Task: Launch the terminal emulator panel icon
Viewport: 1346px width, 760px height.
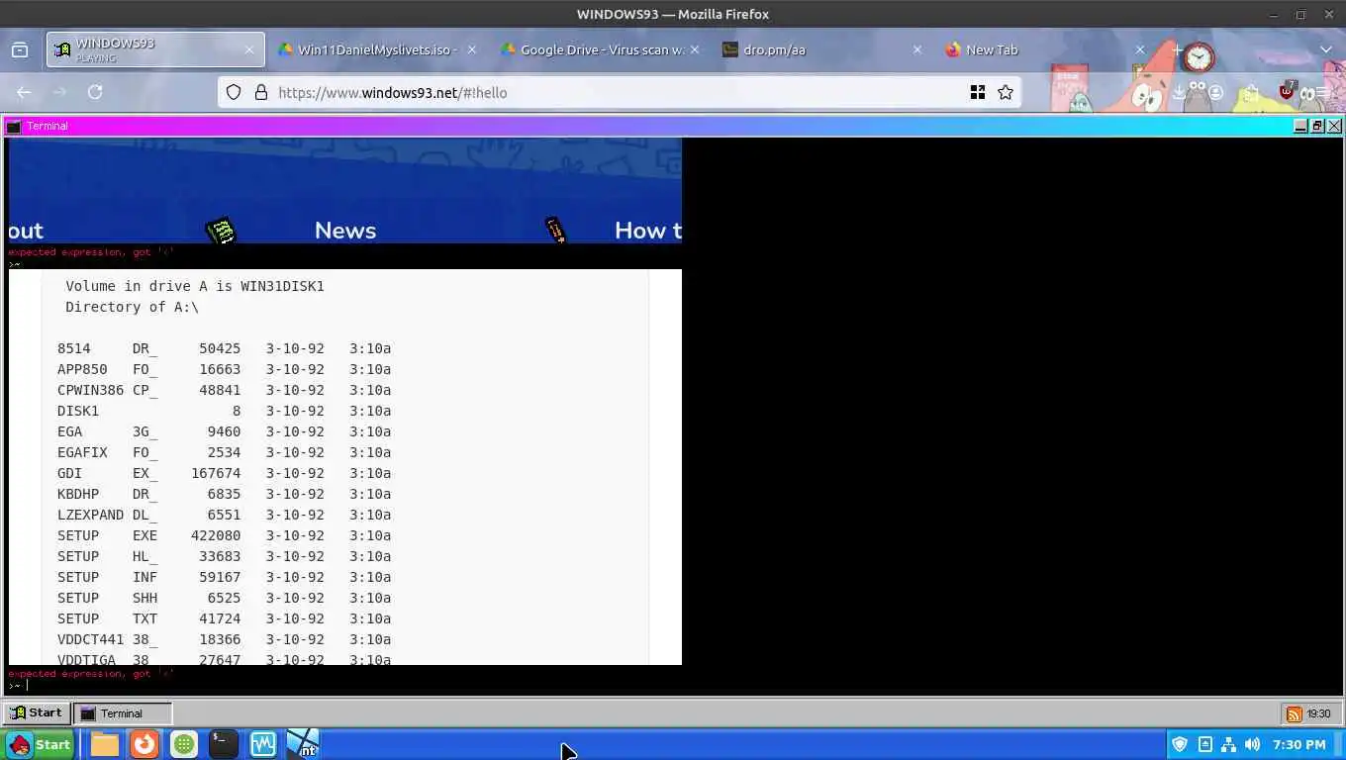Action: point(224,744)
